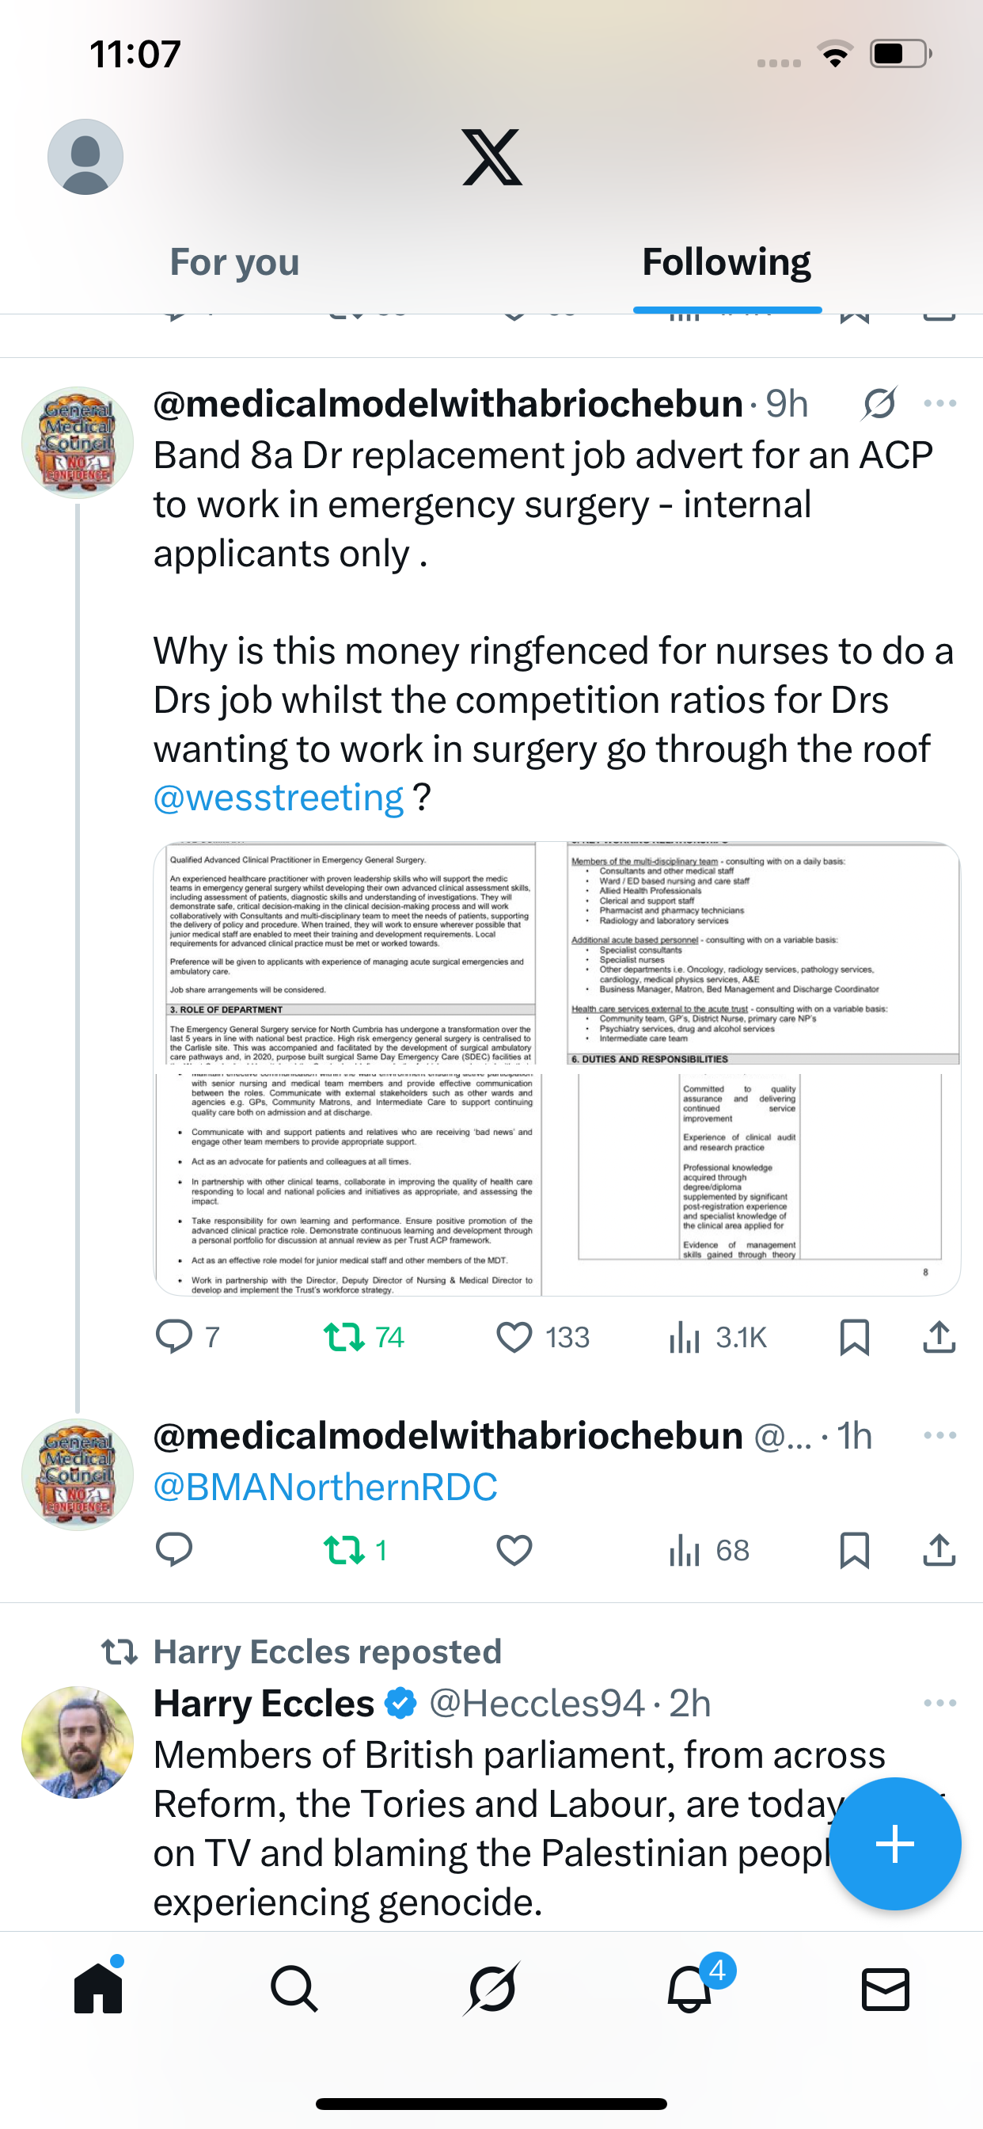Open the @wesstreeting mention link

[279, 798]
